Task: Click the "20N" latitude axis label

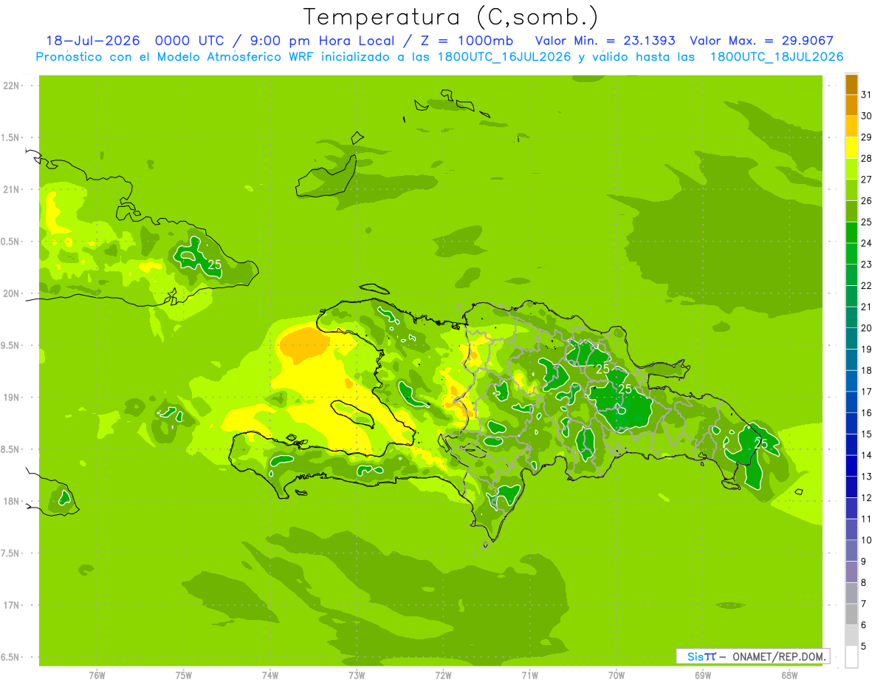Action: click(11, 293)
